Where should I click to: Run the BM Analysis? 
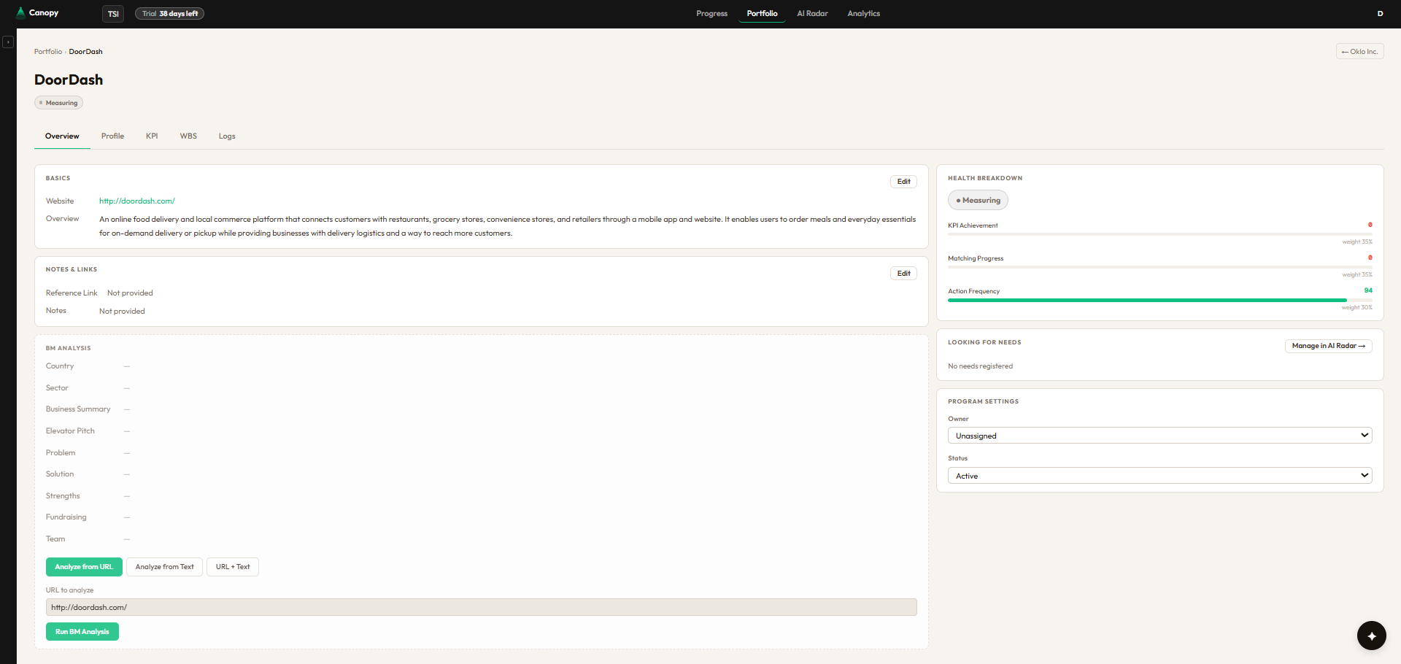click(82, 632)
